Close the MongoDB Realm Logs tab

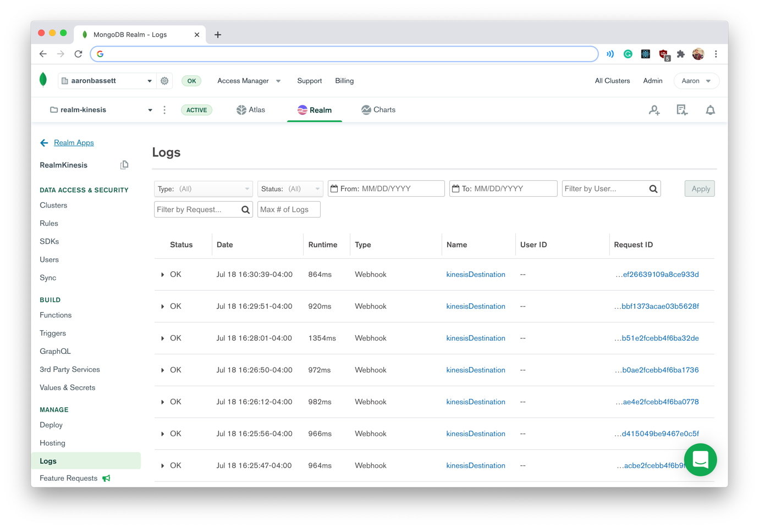196,35
